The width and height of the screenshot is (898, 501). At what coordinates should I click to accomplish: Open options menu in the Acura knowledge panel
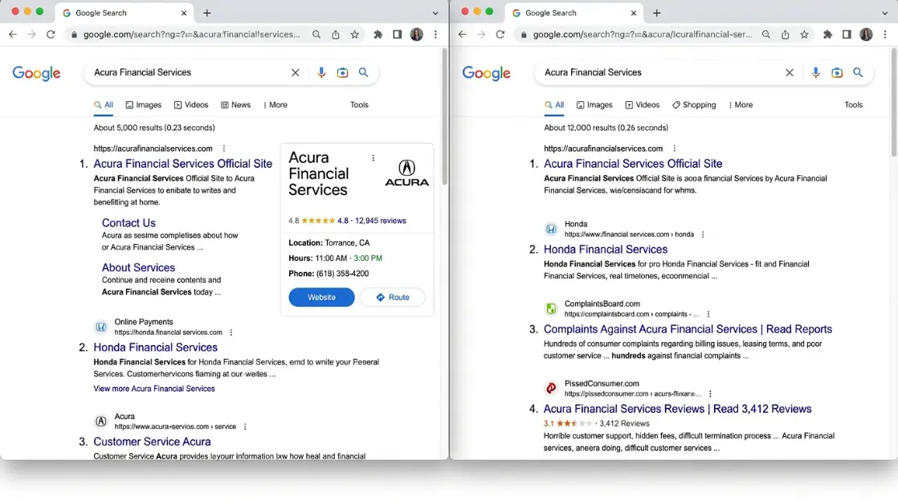point(373,158)
